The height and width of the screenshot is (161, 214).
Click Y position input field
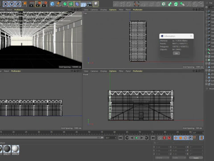coord(162,150)
